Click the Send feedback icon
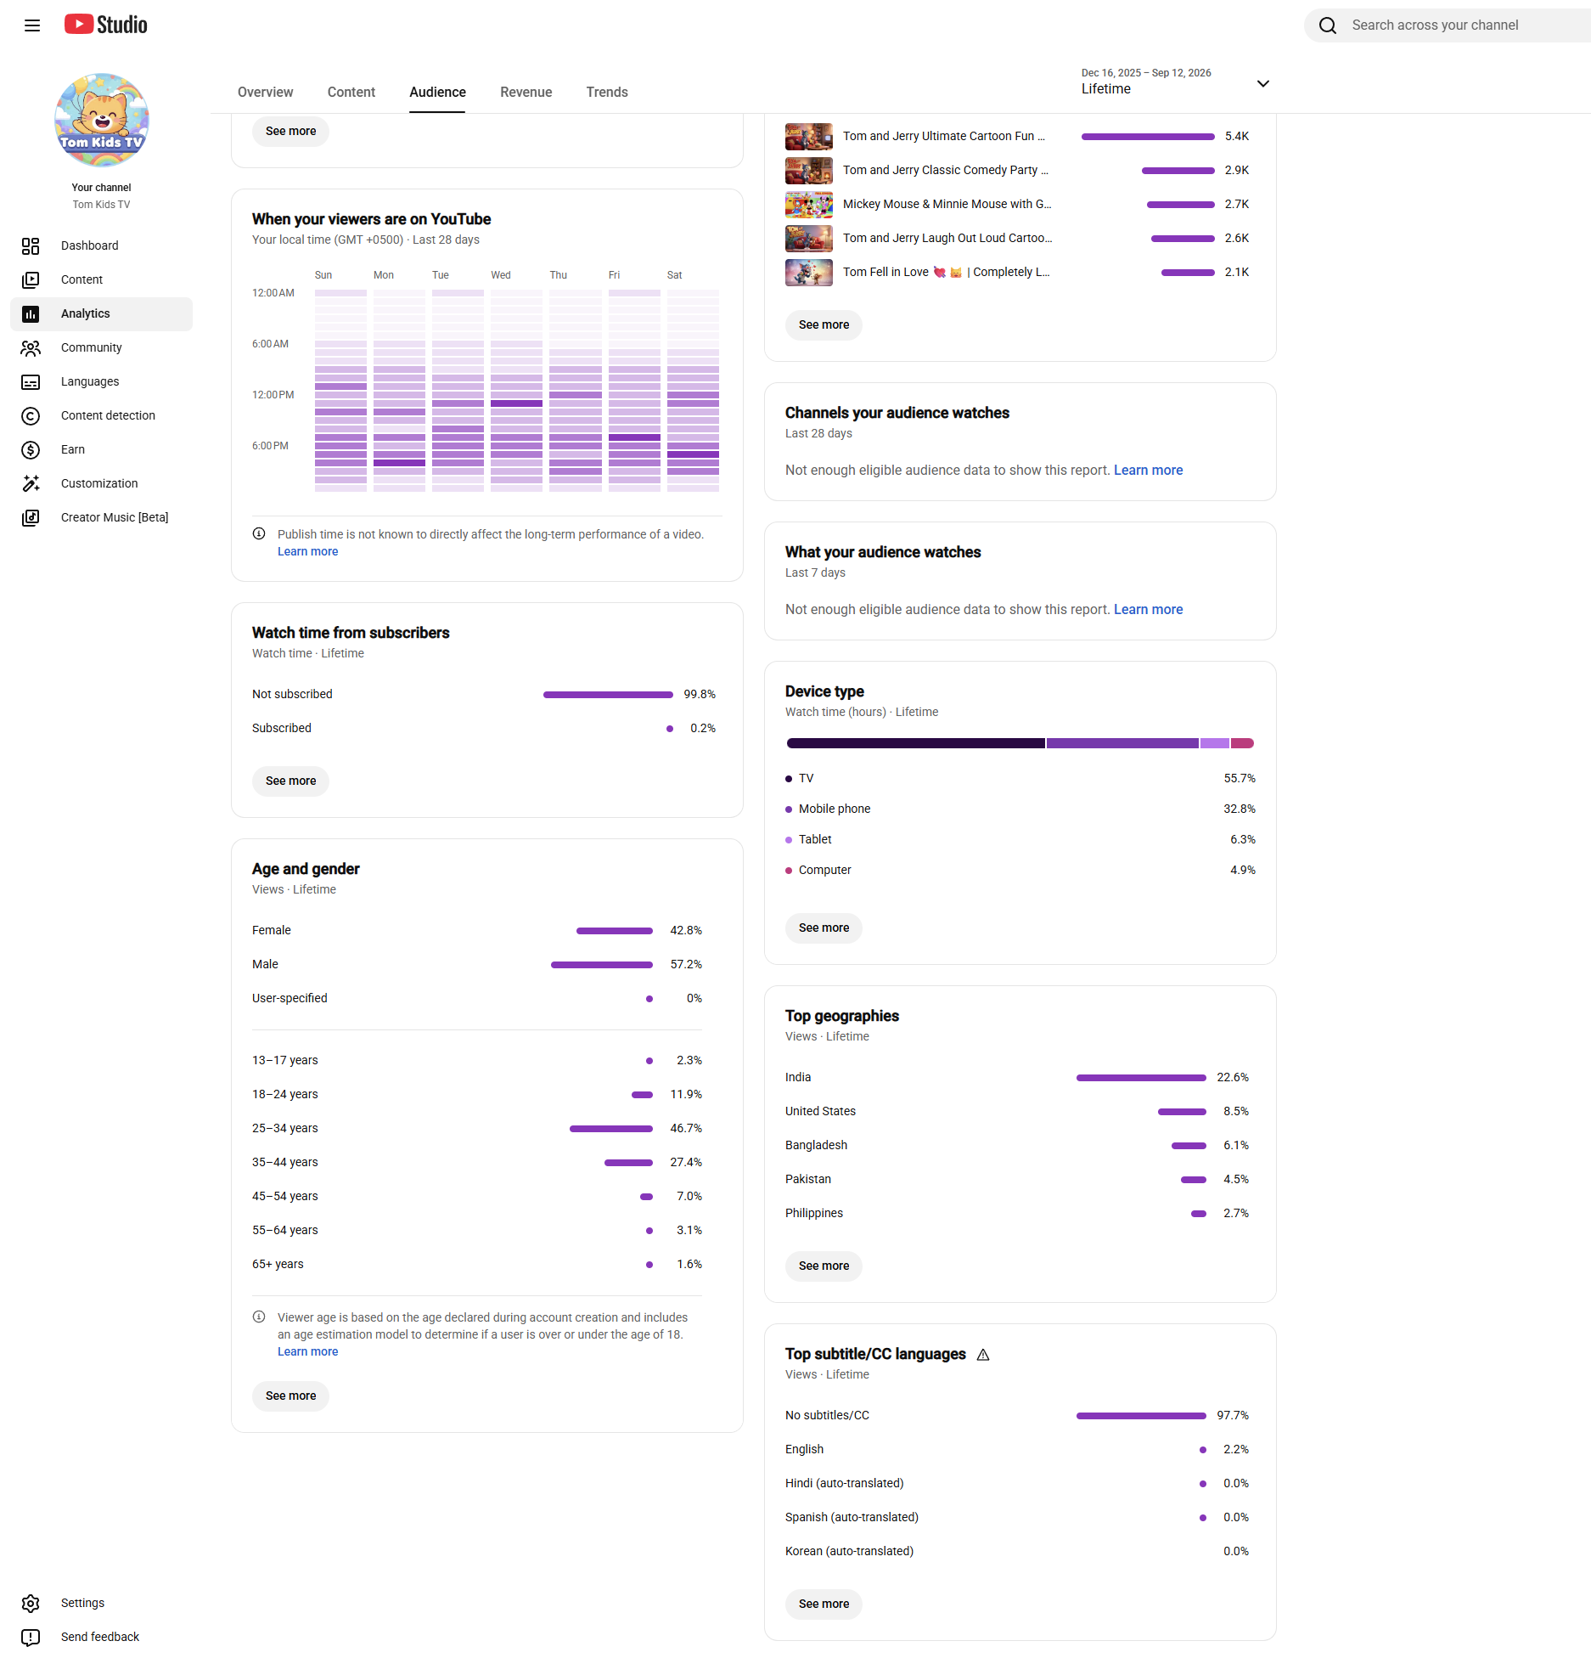Screen dimensions: 1591x1658 [x=31, y=1637]
